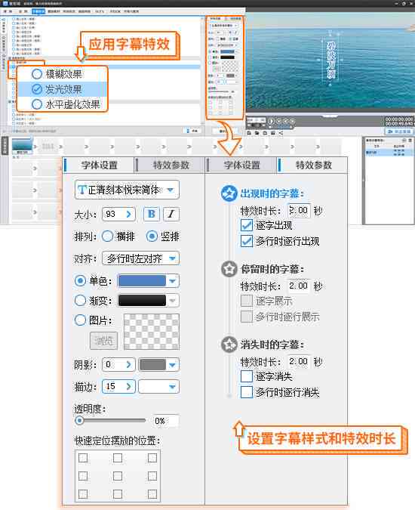Image resolution: width=415 pixels, height=510 pixels.
Task: Select the 图片 fill radio button
Action: pyautogui.click(x=80, y=320)
